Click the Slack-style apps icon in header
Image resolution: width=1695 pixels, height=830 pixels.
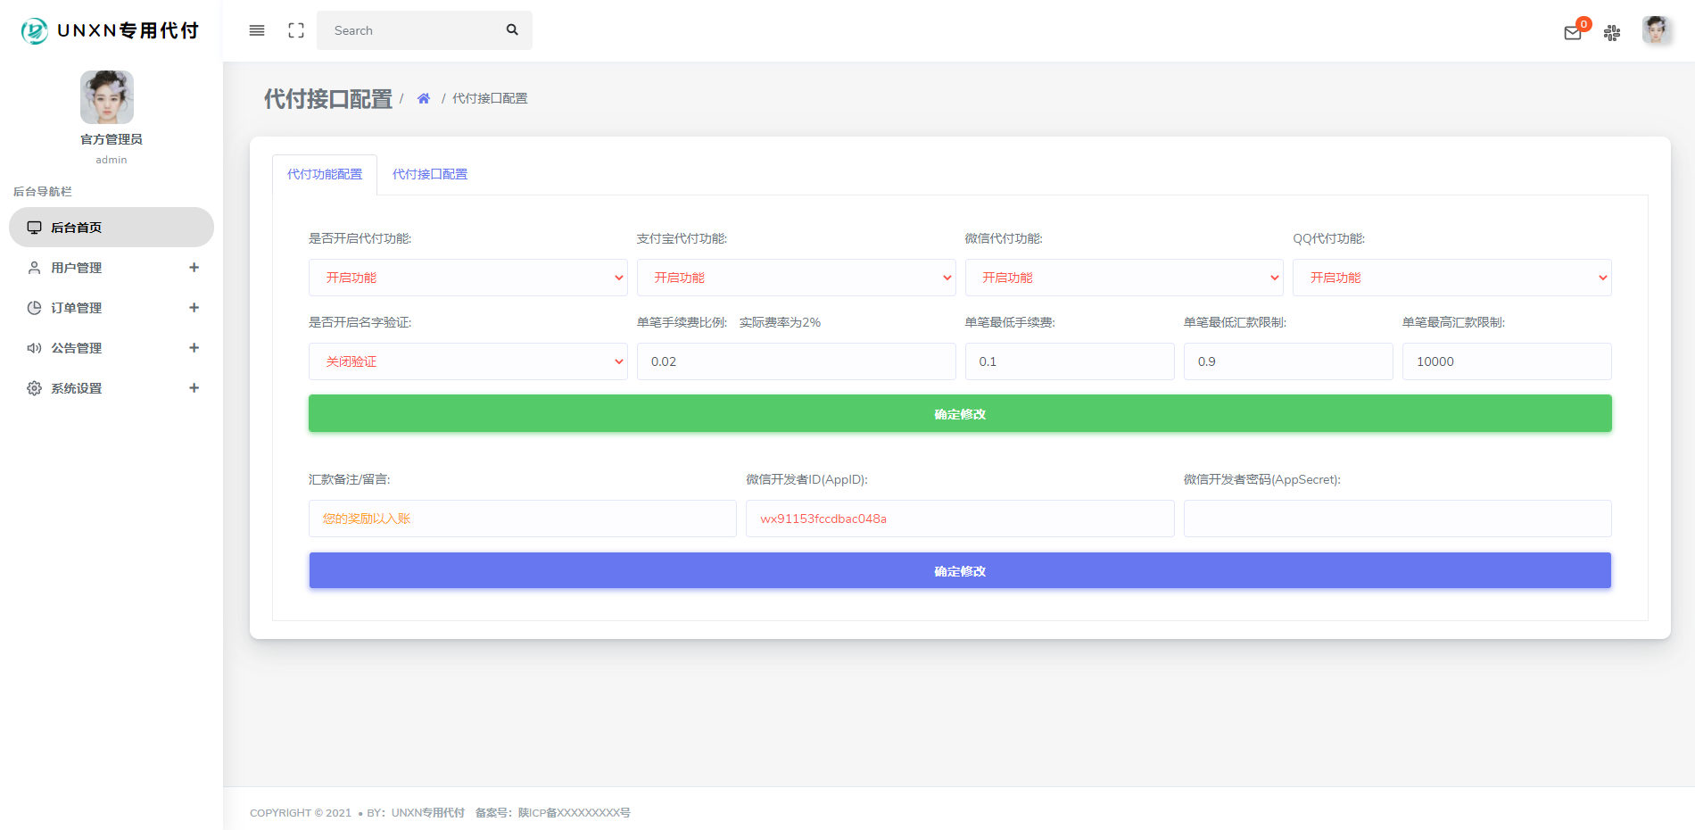1612,33
